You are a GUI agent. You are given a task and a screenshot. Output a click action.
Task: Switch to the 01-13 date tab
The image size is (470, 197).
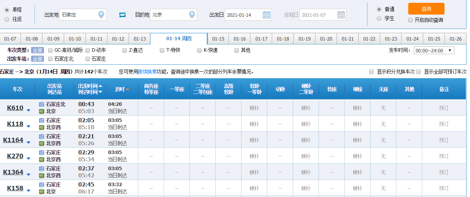(140, 39)
